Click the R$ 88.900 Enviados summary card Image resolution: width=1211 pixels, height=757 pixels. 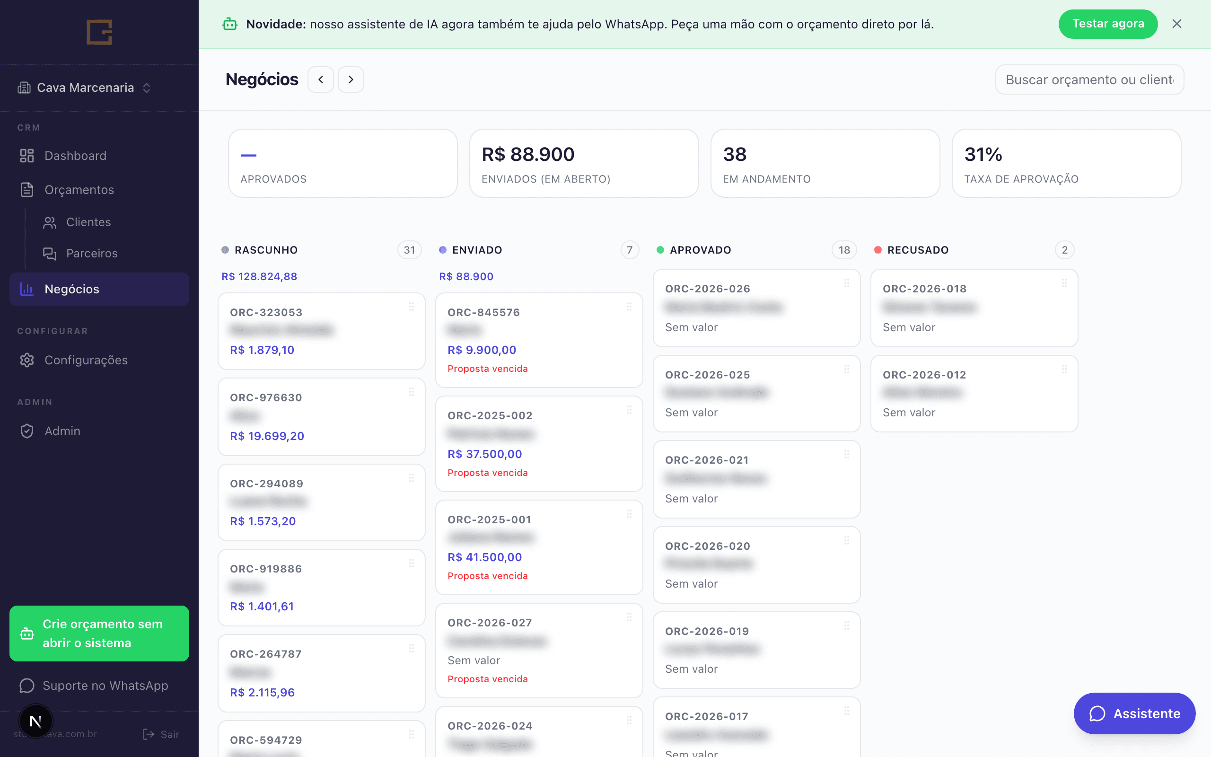[x=584, y=163]
